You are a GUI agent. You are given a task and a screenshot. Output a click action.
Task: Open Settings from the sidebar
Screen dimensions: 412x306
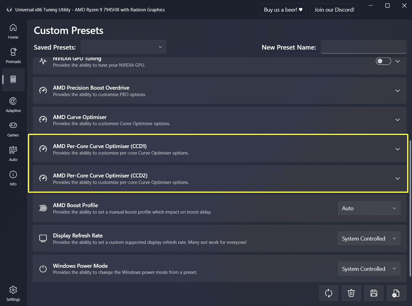(13, 294)
